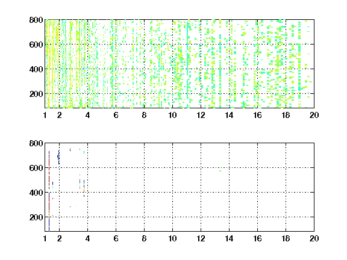
Task: Click the dotted green column near x=19 in top plot
Action: [299, 64]
